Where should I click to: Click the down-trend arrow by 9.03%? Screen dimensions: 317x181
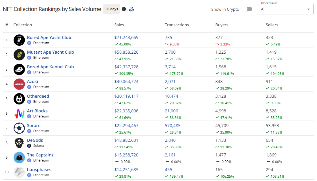(167, 44)
